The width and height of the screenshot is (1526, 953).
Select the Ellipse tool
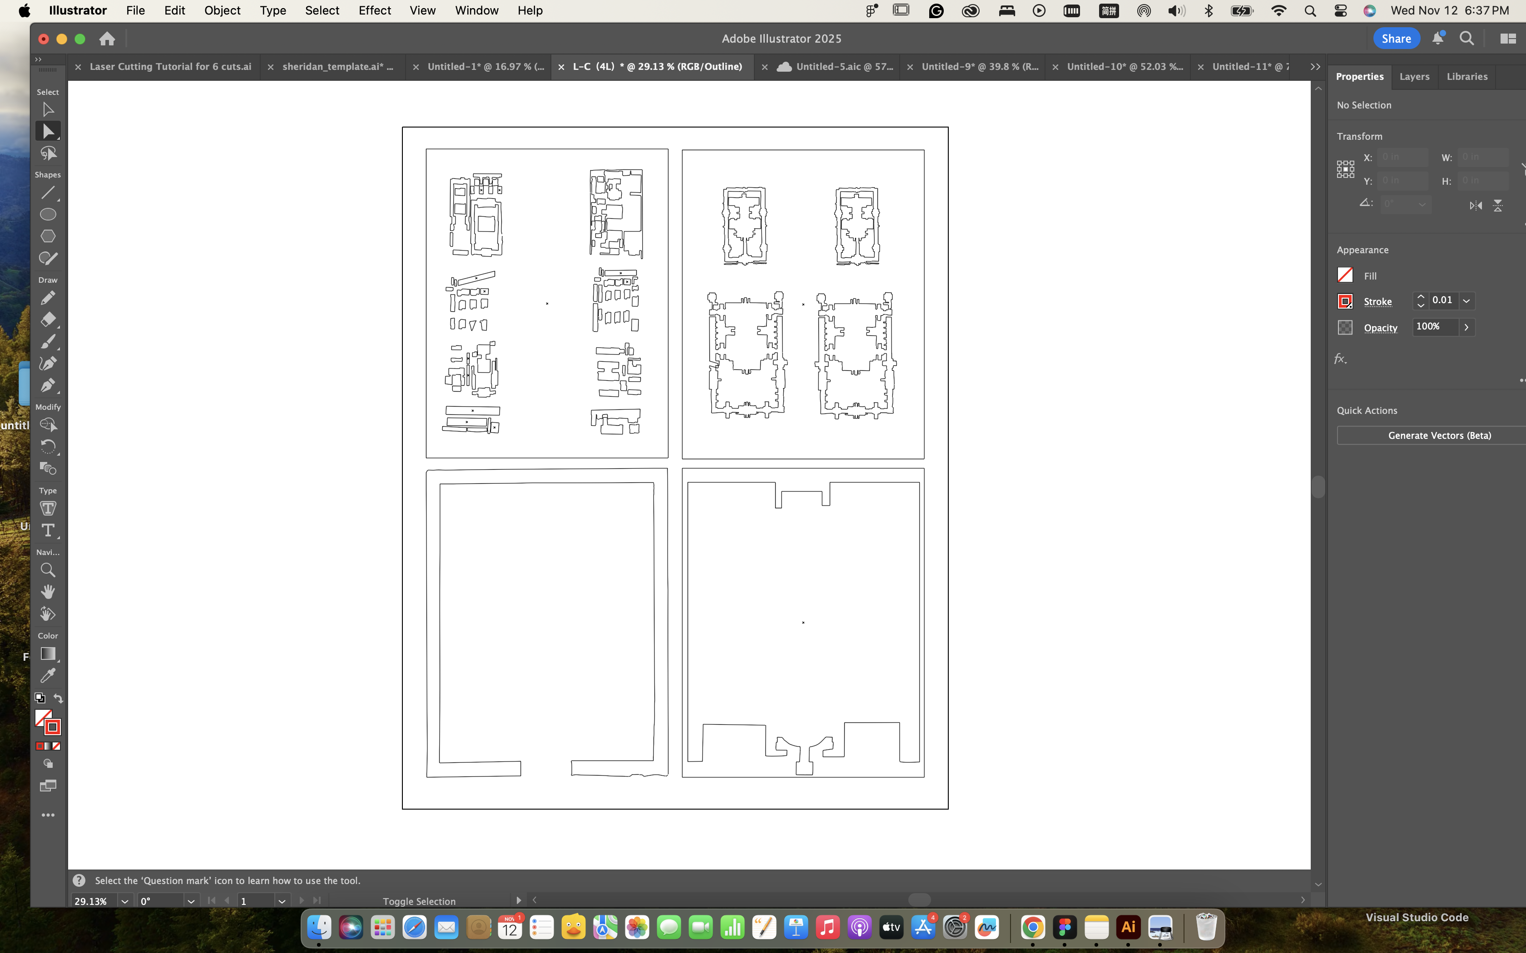click(x=48, y=214)
